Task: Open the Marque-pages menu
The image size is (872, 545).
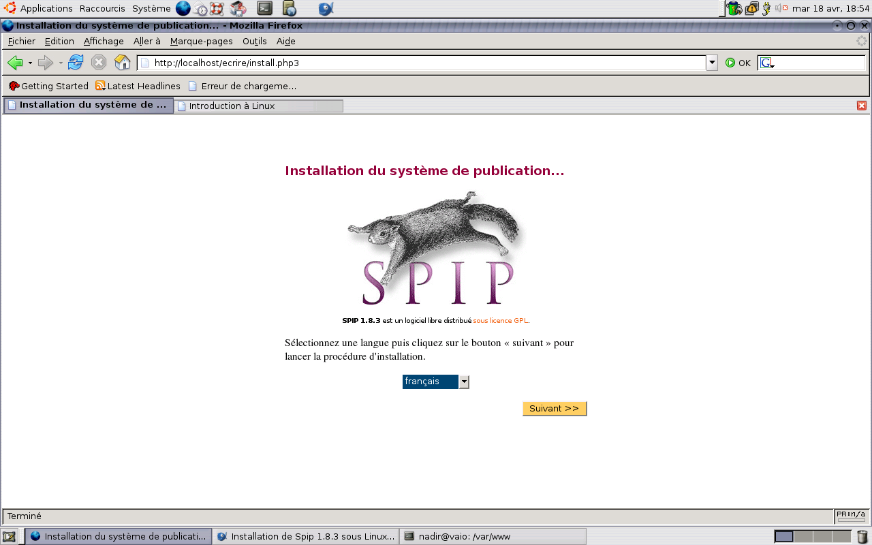Action: point(201,41)
